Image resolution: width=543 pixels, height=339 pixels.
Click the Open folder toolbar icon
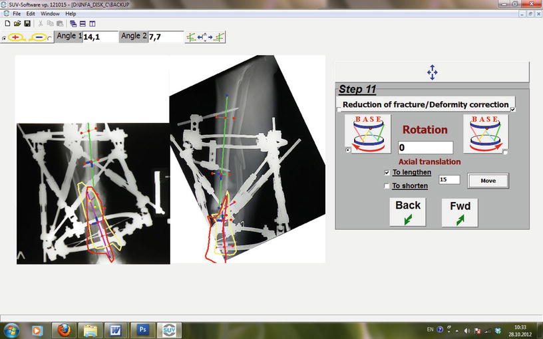(17, 23)
